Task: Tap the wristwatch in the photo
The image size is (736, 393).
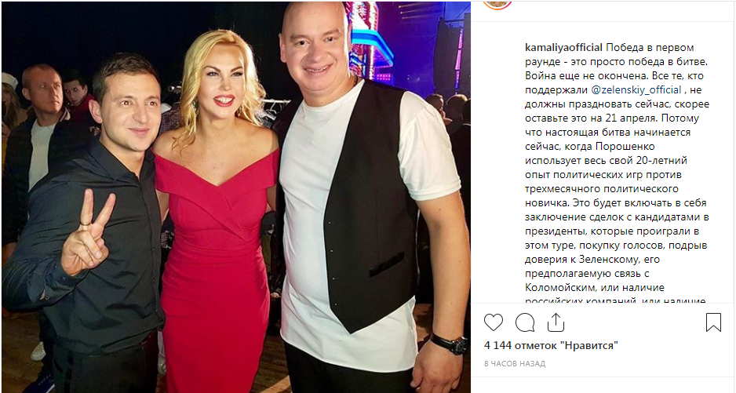Action: (x=450, y=344)
